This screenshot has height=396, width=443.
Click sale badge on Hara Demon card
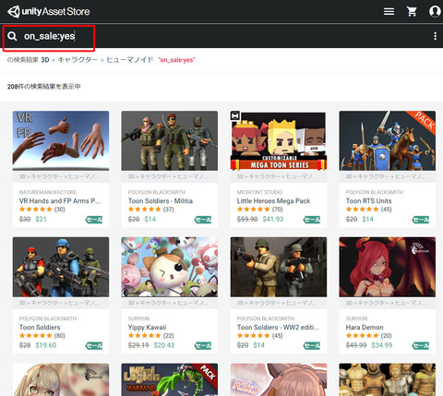(421, 345)
